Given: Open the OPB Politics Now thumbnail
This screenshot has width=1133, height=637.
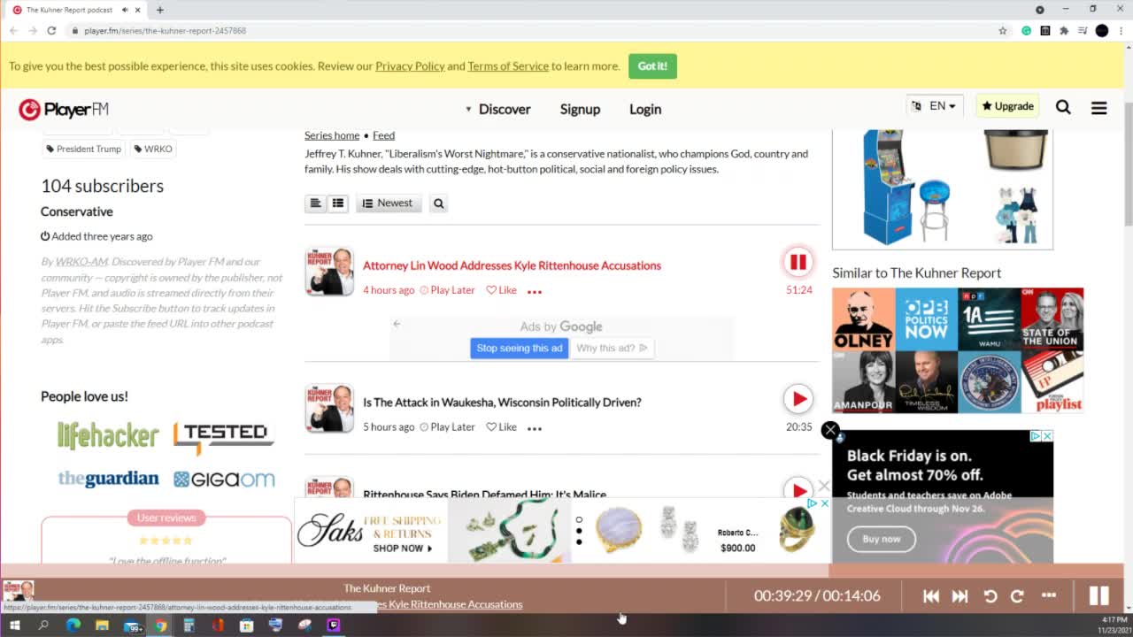Looking at the screenshot, I should pyautogui.click(x=926, y=318).
